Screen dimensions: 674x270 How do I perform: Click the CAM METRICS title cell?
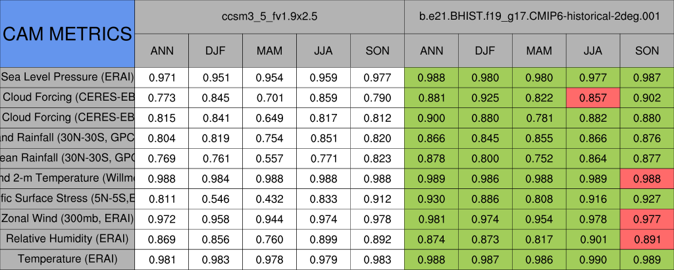[x=67, y=33]
